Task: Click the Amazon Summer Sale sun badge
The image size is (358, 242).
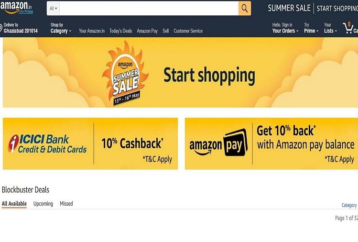Action: coord(125,73)
